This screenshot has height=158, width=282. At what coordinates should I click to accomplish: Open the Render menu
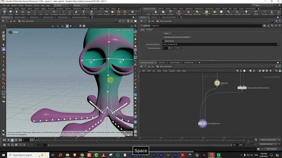point(14,6)
